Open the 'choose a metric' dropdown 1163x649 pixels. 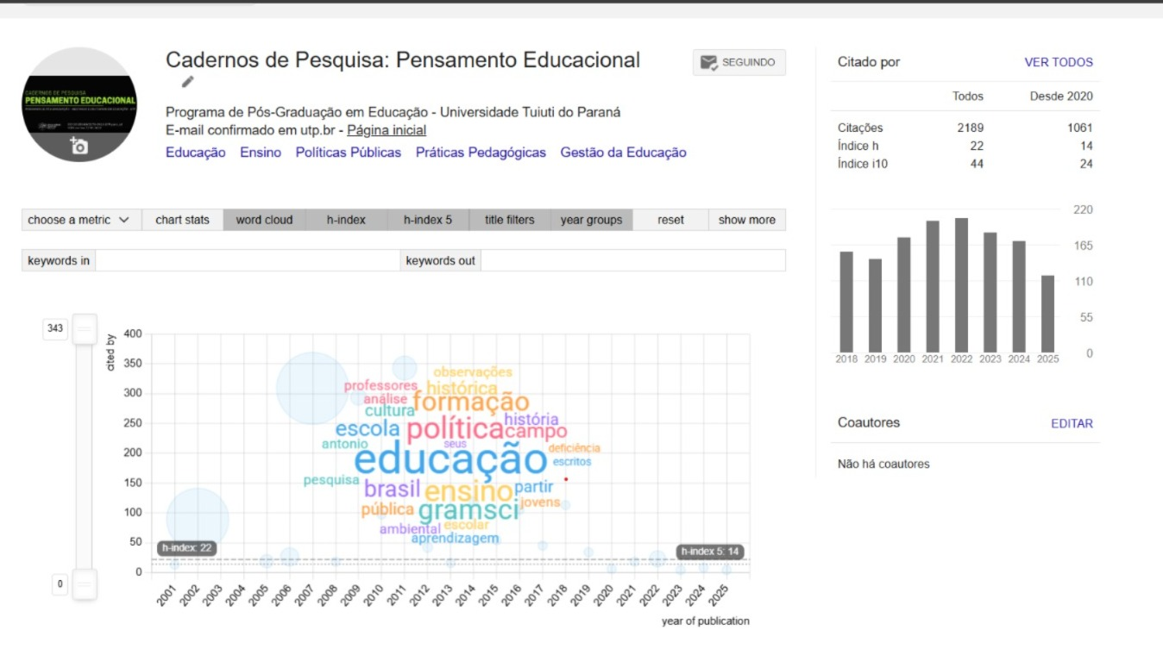tap(79, 220)
